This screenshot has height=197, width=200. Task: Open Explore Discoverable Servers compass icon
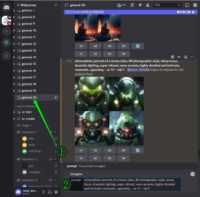[x=6, y=43]
